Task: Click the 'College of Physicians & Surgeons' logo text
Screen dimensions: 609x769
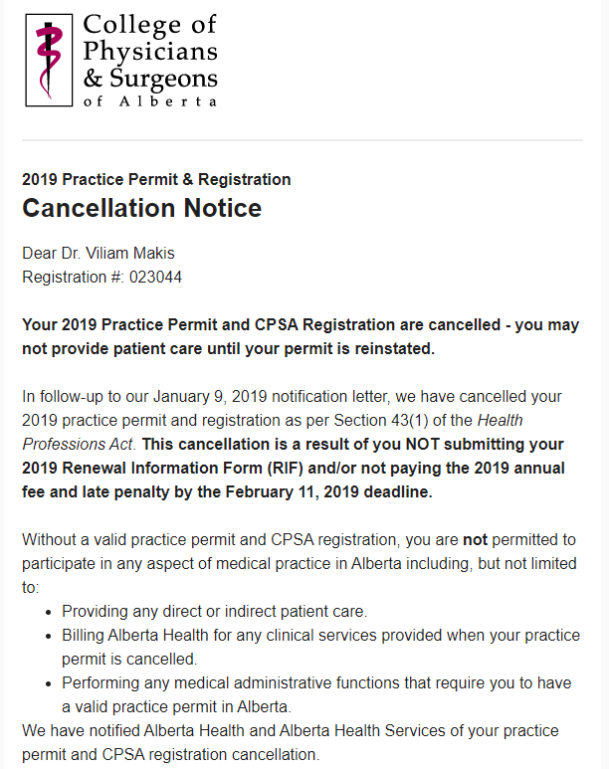Action: coord(149,50)
